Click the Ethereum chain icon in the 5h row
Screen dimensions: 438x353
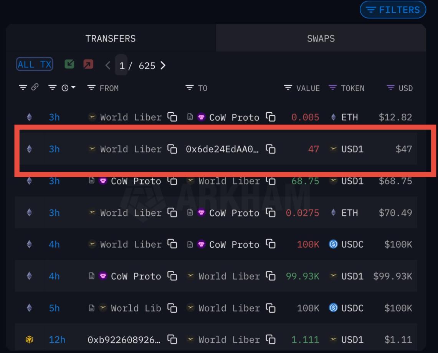(x=29, y=308)
